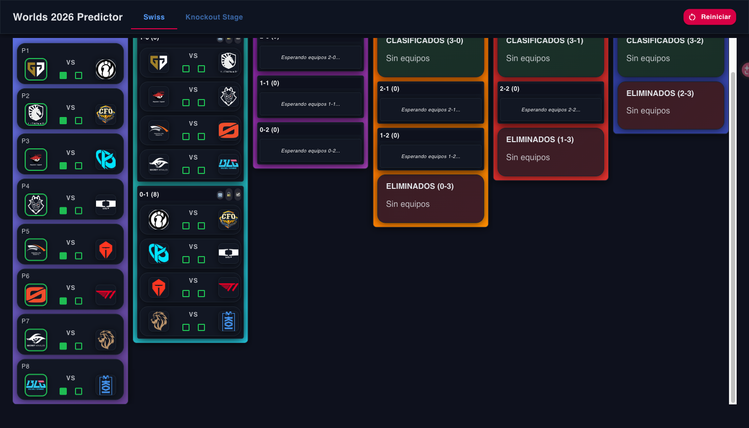Check the right box in match P1
This screenshot has width=749, height=428.
pyautogui.click(x=79, y=75)
